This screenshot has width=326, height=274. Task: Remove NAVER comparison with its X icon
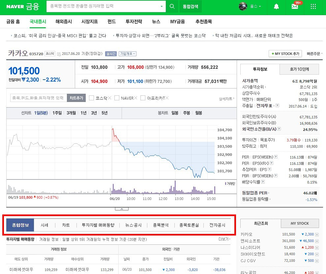pyautogui.click(x=135, y=98)
